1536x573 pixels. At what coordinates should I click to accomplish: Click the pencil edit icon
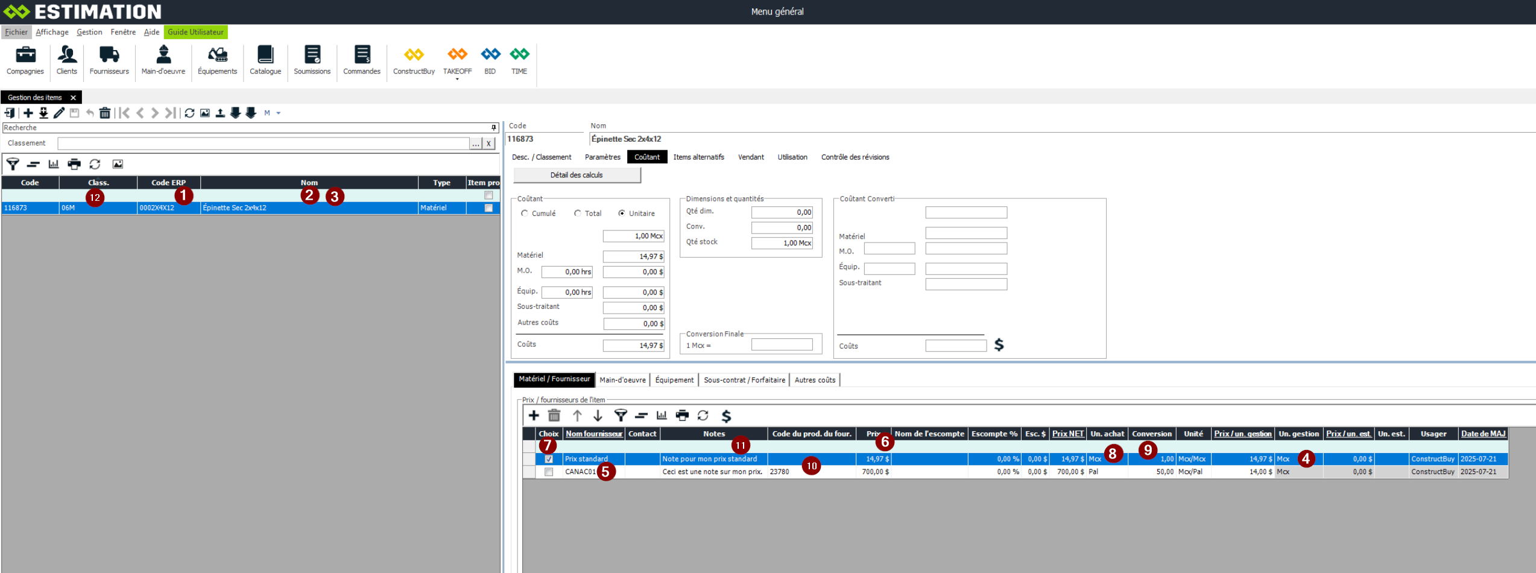[59, 113]
